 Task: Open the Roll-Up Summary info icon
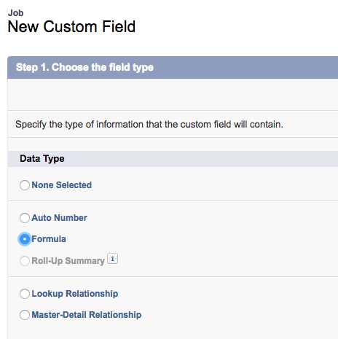[x=112, y=259]
